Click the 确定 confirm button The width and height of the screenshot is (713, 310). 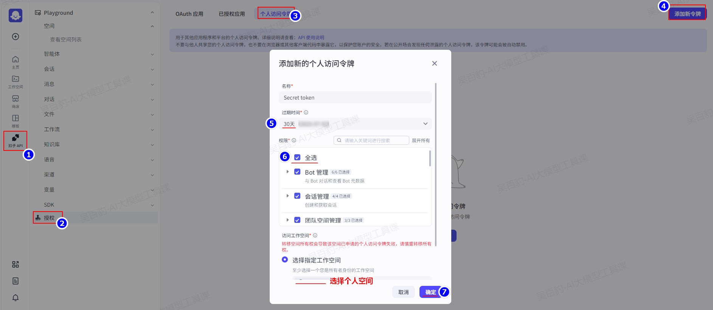[430, 292]
